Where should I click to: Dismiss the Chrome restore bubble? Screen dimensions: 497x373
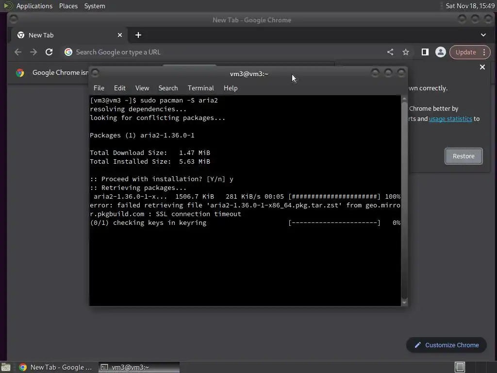pos(482,67)
